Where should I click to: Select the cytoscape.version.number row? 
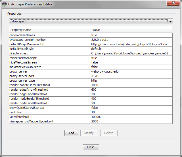[x=50, y=40]
